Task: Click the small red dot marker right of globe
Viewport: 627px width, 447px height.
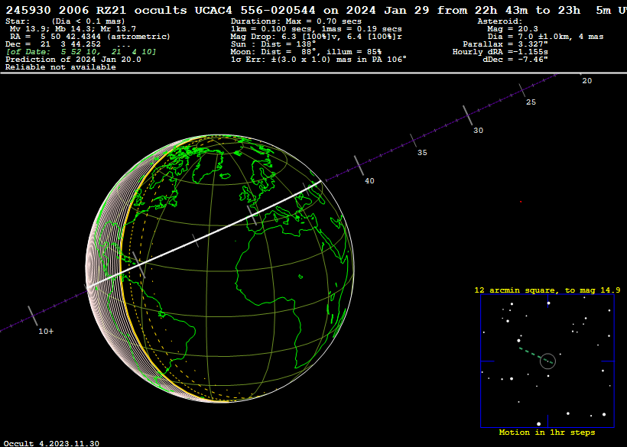Action: 521,202
